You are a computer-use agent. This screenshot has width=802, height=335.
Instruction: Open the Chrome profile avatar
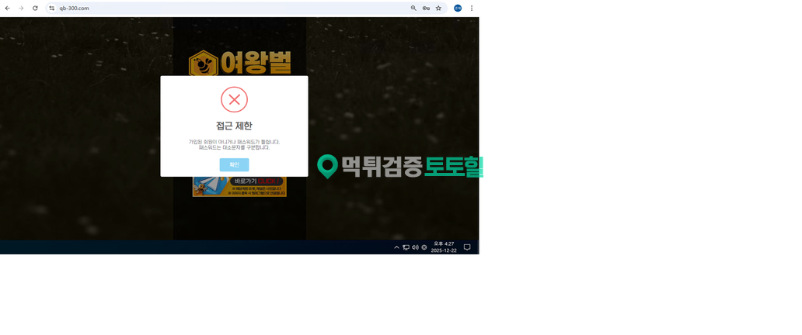pyautogui.click(x=458, y=9)
